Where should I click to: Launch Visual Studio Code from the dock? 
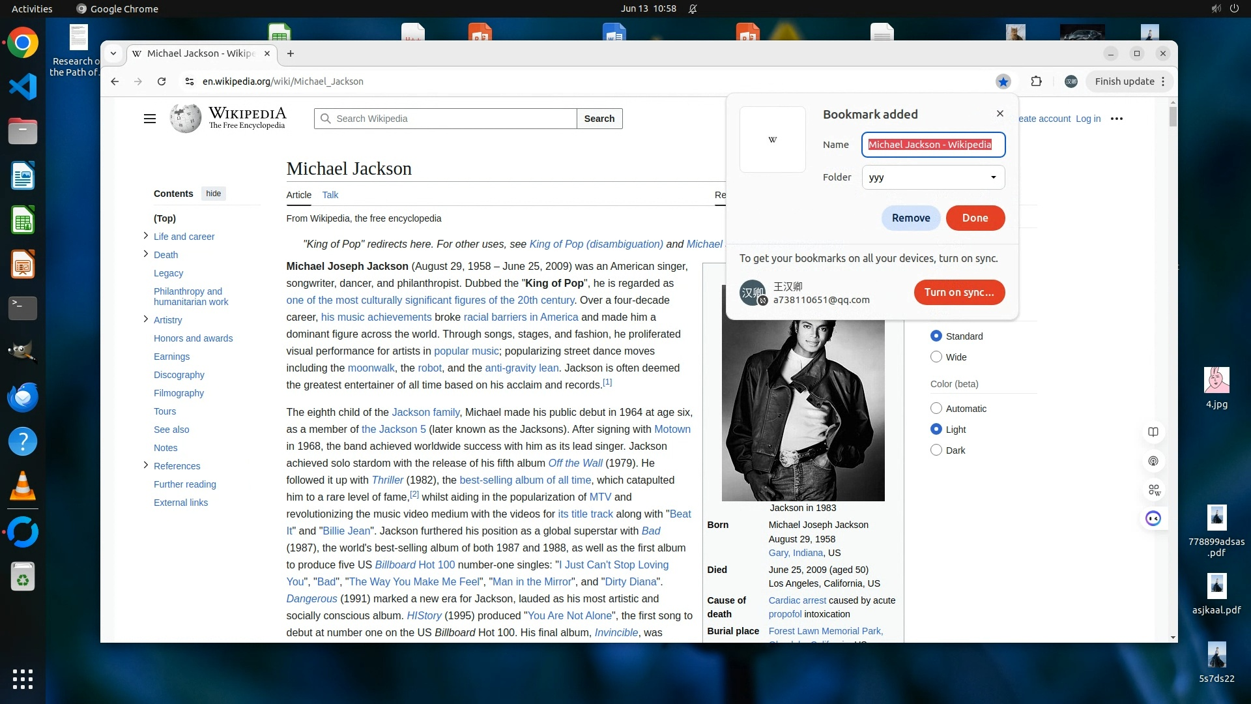(23, 87)
